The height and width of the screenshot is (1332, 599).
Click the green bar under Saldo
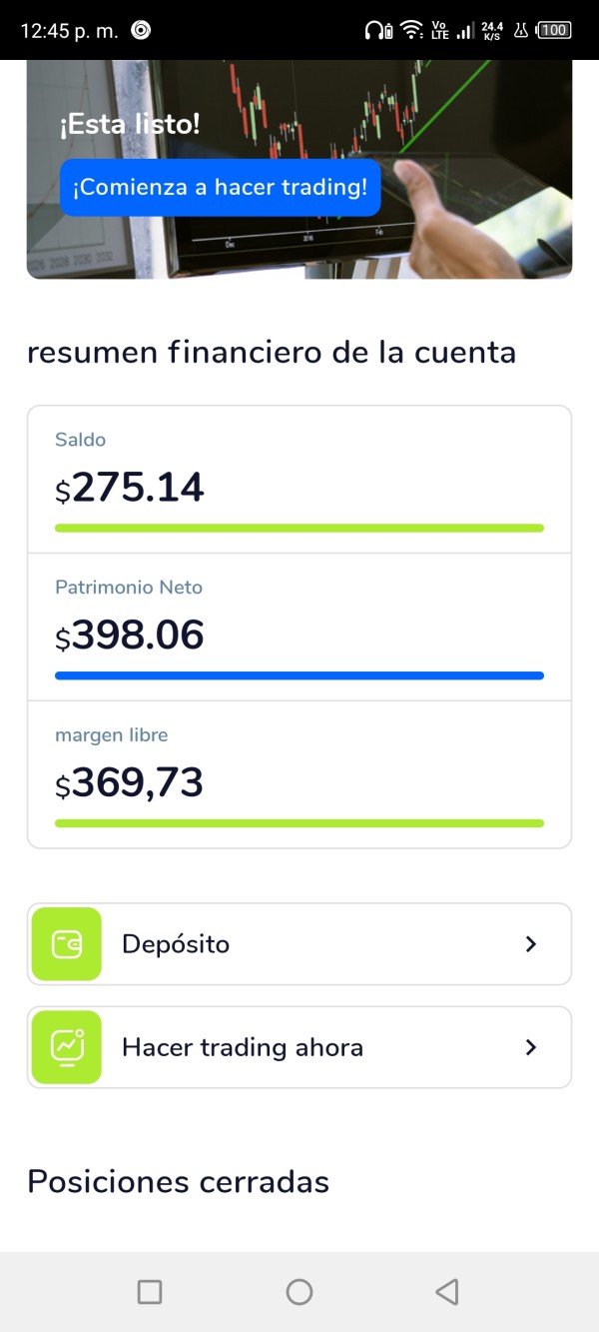(x=299, y=528)
